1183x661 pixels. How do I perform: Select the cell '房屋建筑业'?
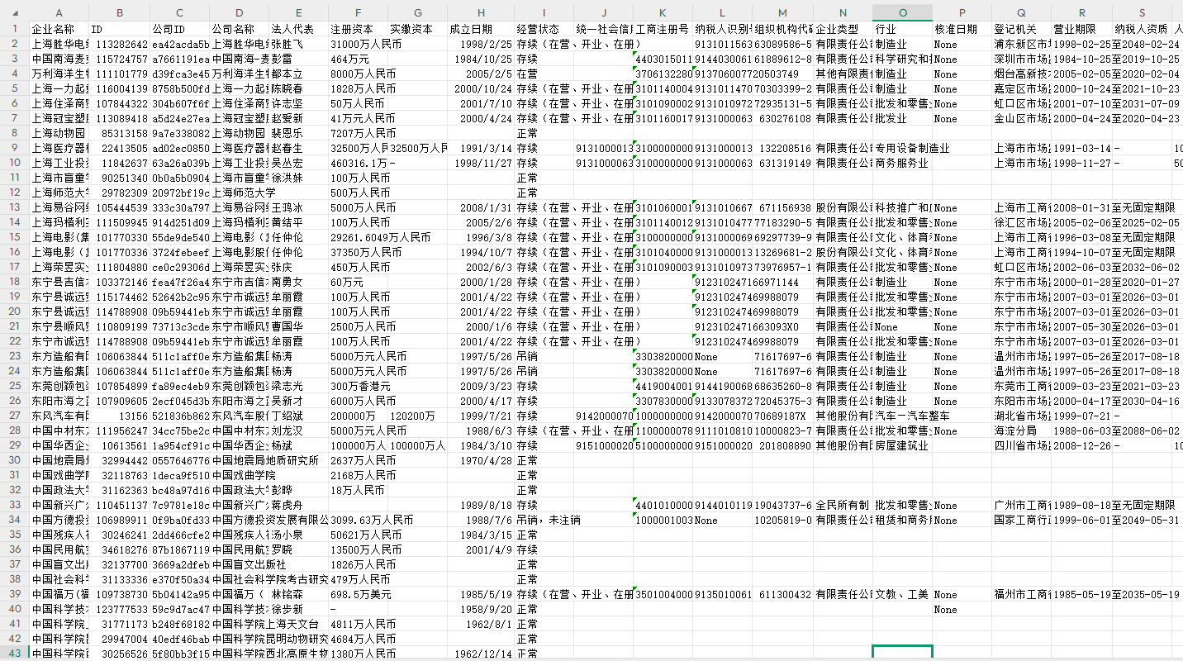(x=902, y=445)
